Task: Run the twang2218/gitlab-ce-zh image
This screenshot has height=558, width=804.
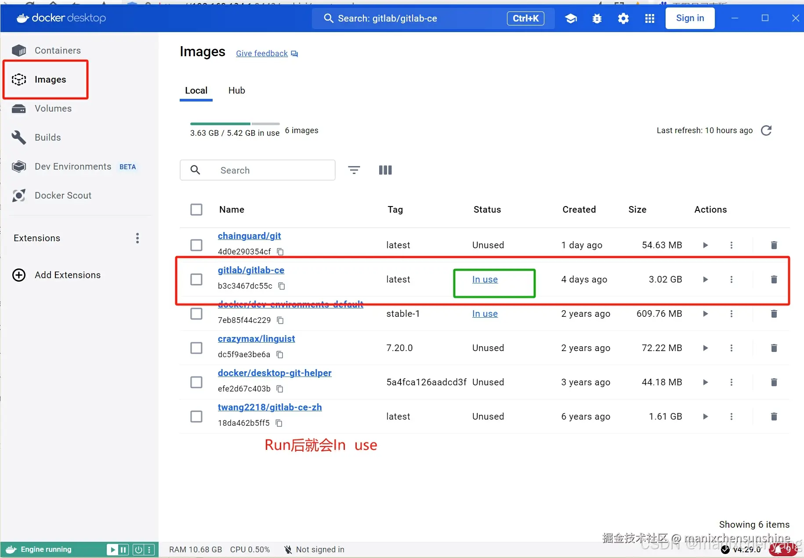Action: point(706,417)
